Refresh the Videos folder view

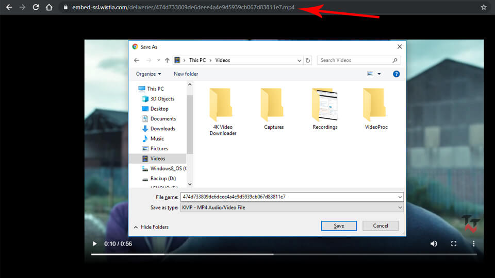pyautogui.click(x=308, y=60)
